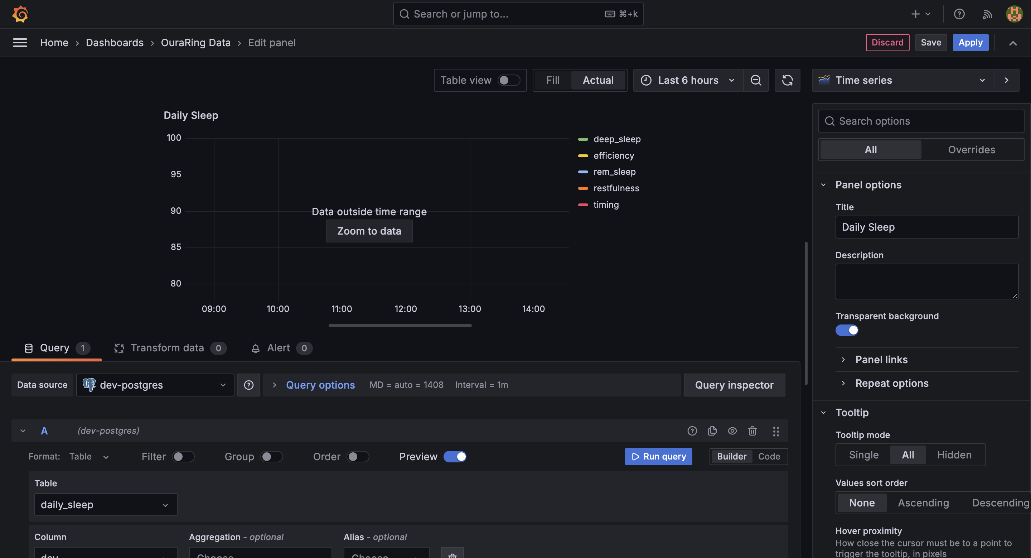The height and width of the screenshot is (558, 1031).
Task: Select the Overrides tab
Action: pos(971,150)
